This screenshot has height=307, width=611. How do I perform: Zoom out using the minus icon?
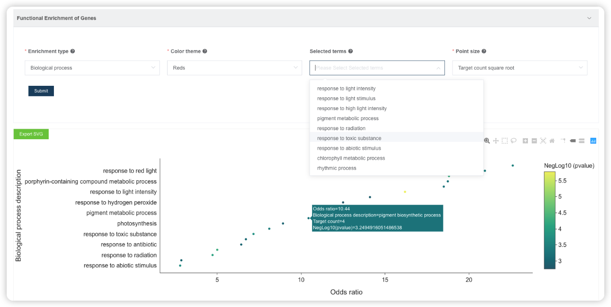click(x=534, y=141)
